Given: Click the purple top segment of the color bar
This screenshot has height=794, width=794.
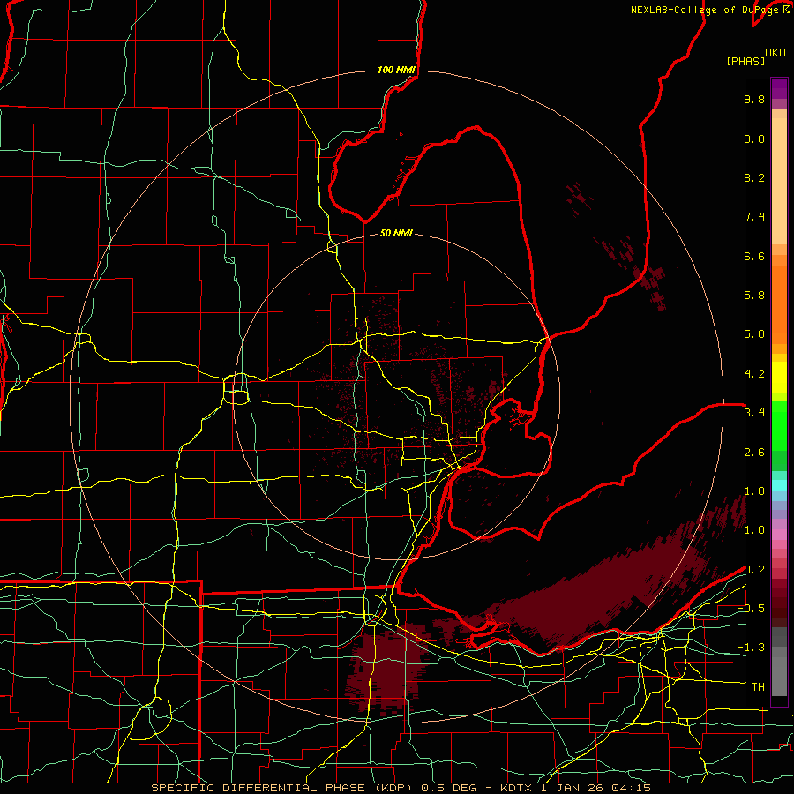Looking at the screenshot, I should (x=779, y=88).
